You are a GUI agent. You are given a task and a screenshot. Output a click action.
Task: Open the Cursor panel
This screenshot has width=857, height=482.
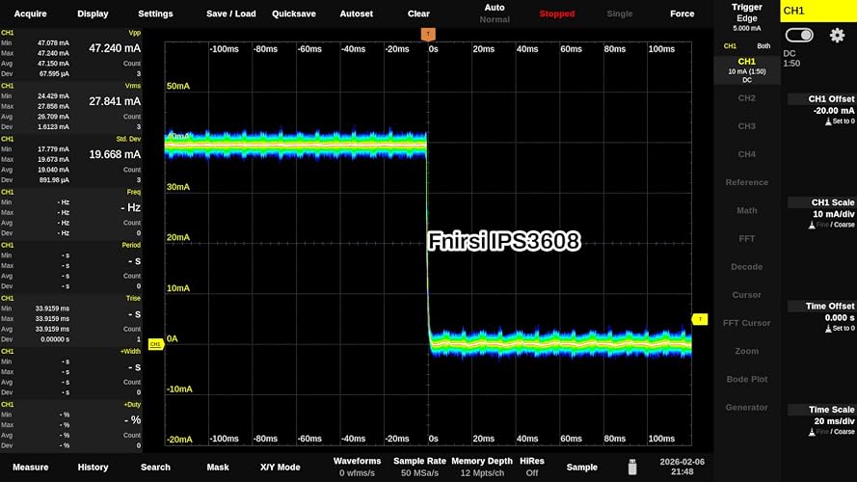pyautogui.click(x=746, y=295)
